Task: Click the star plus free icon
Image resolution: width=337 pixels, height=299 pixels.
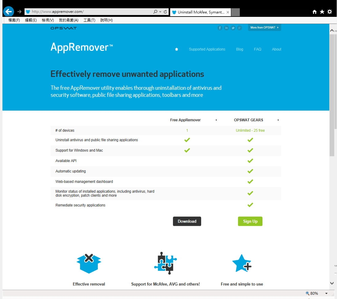Action: pos(242,263)
